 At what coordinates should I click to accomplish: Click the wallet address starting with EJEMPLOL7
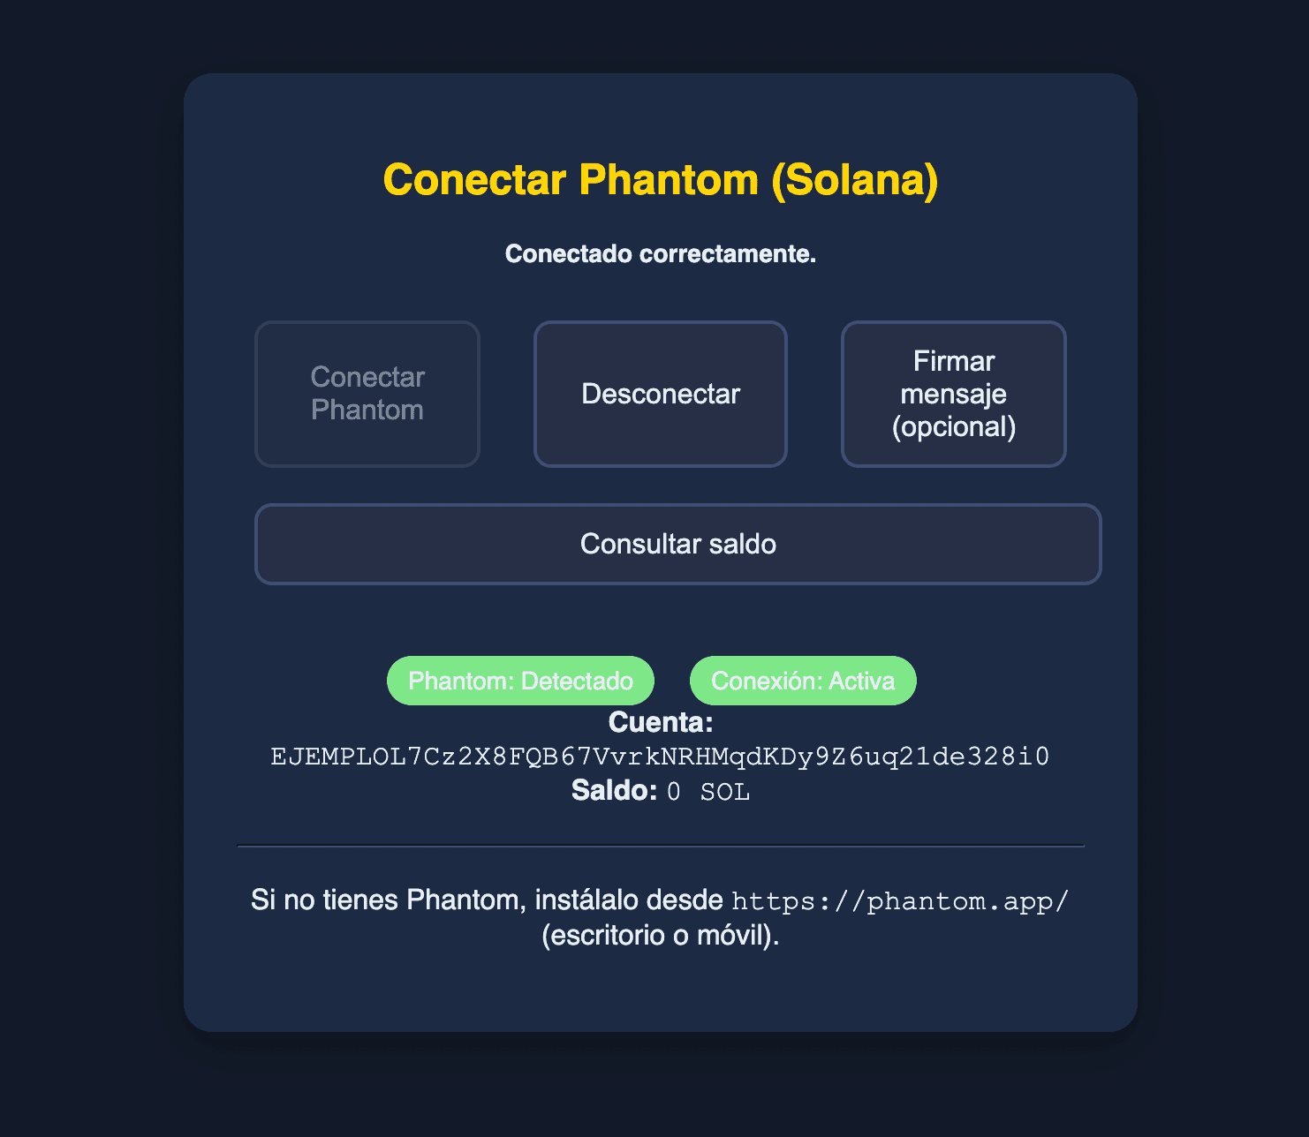[660, 757]
